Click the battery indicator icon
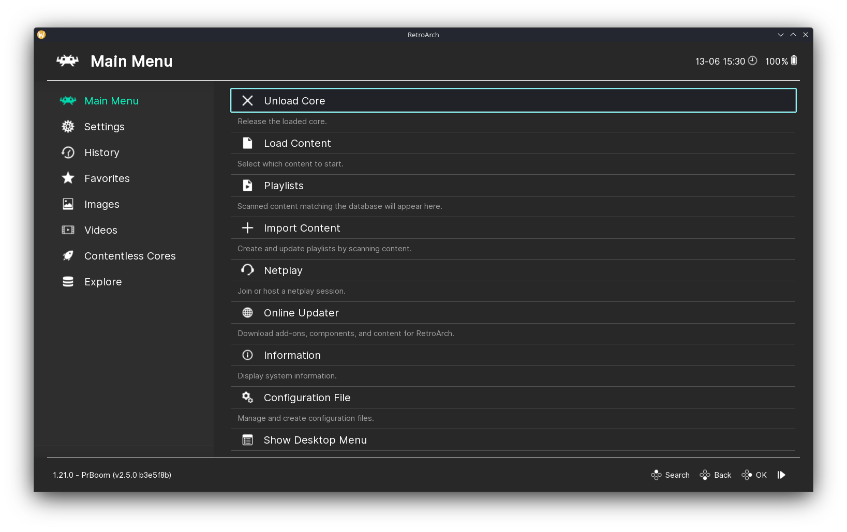 794,60
